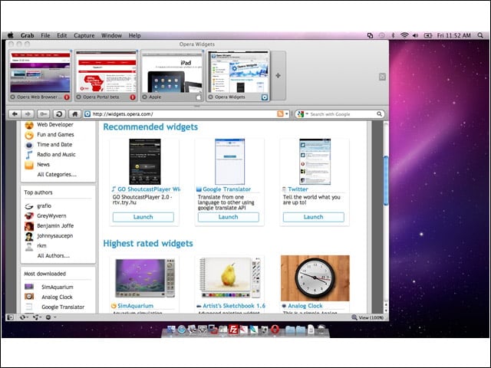Launch the Twitter widget
The height and width of the screenshot is (368, 491).
point(314,217)
